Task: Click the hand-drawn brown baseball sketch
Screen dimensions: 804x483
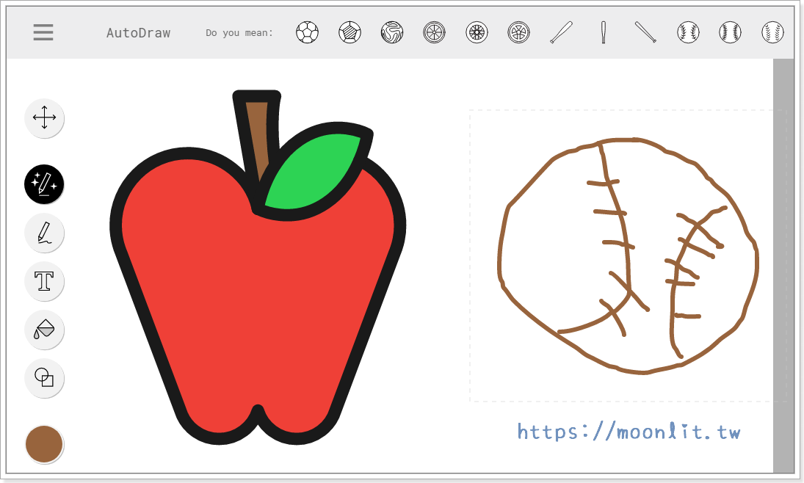Action: 628,253
